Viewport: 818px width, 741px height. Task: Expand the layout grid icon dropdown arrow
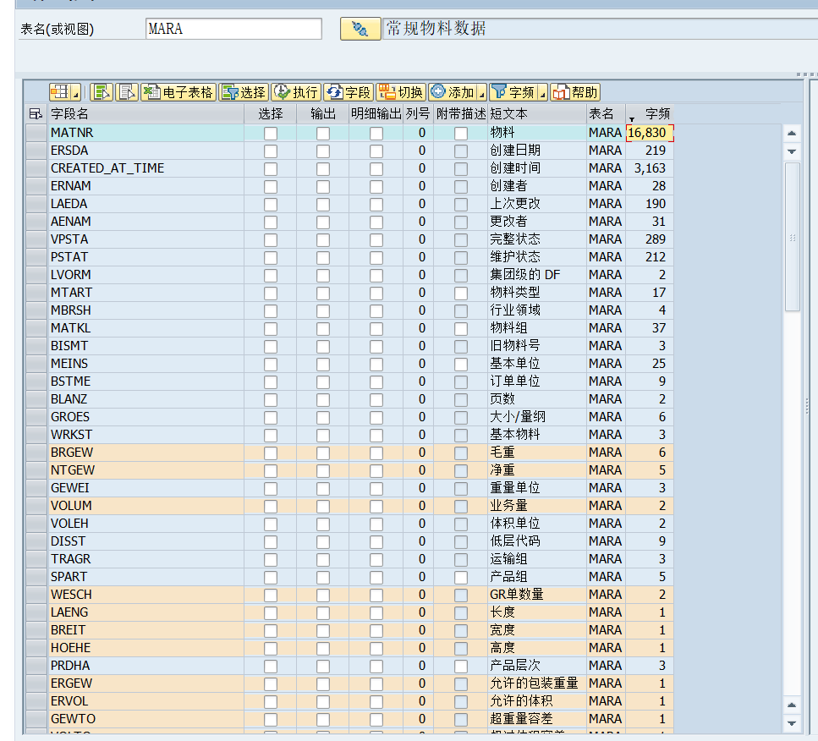pos(76,92)
